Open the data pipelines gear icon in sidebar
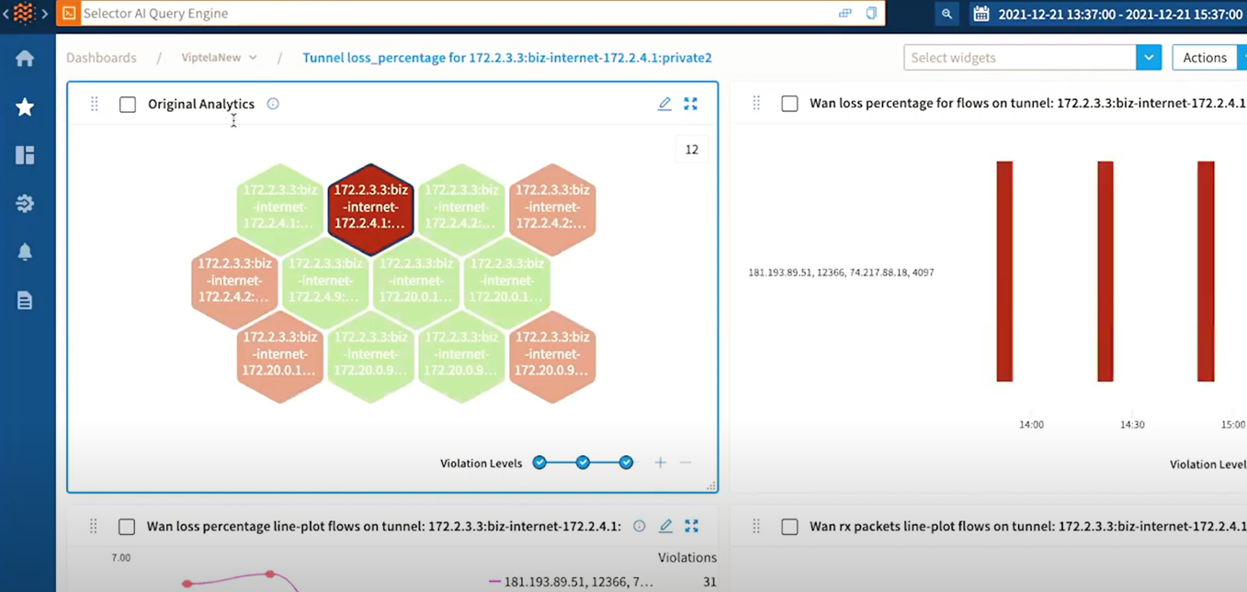 click(x=25, y=203)
